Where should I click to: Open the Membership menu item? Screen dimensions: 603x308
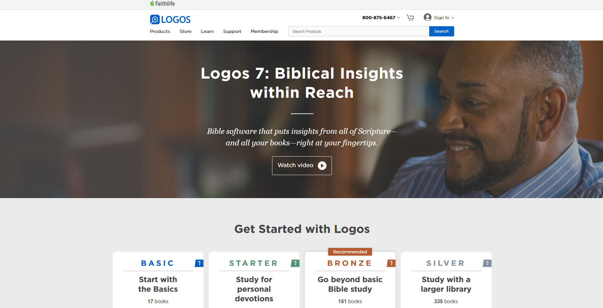[264, 31]
